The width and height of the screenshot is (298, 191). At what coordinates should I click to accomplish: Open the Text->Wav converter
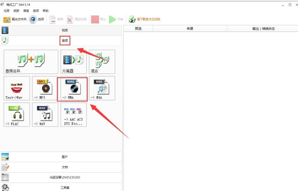[x=16, y=88]
